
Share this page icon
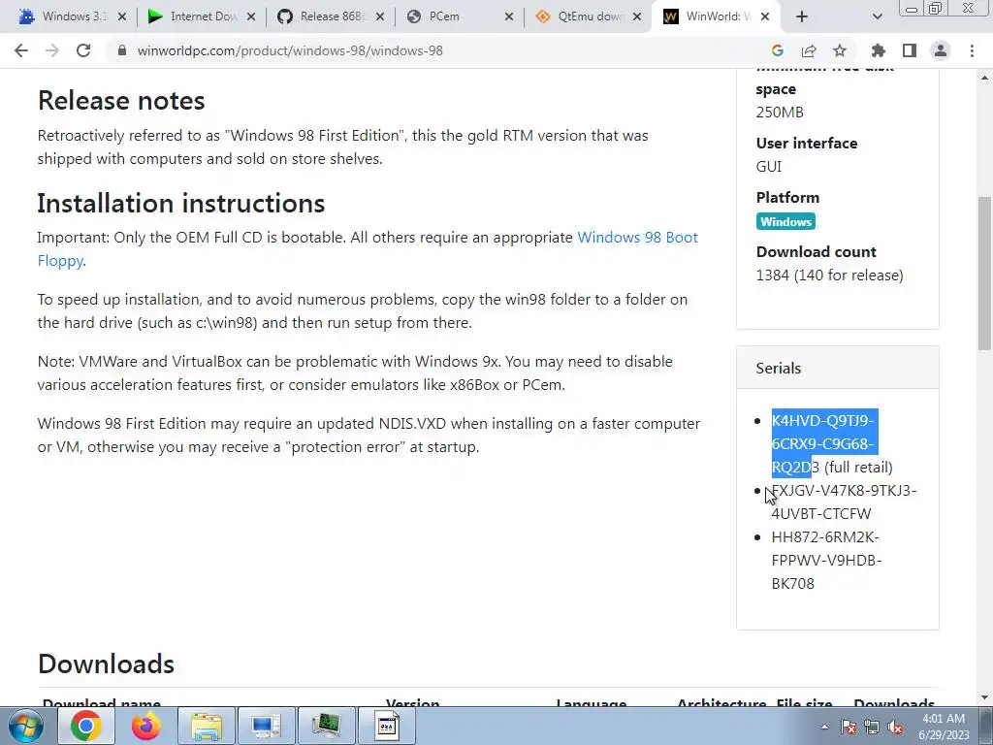(809, 50)
